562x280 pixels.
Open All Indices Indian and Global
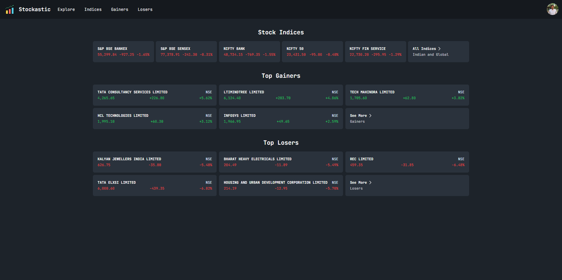439,52
